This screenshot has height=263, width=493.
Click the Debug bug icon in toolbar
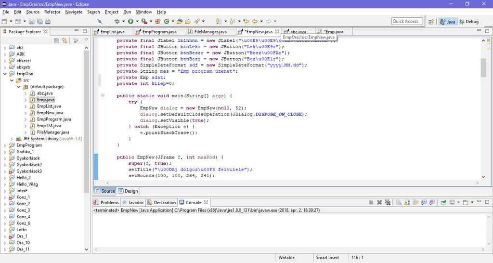[117, 21]
